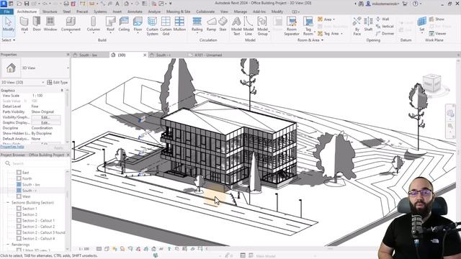Toggle Section 2 - Callout 1 checkbox
The height and width of the screenshot is (259, 461).
coord(19,221)
